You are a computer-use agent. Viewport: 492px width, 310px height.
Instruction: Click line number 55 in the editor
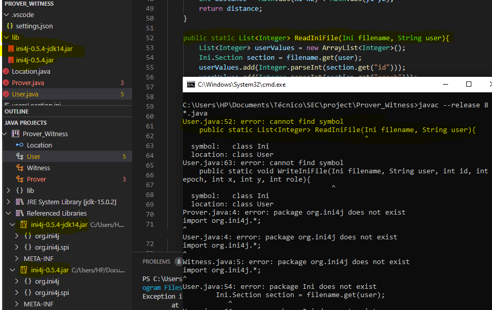150,67
